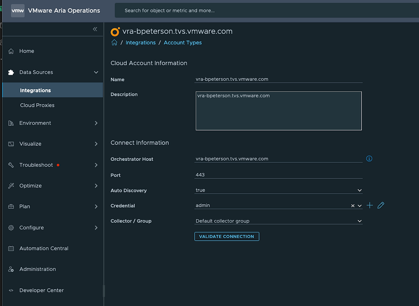Image resolution: width=419 pixels, height=306 pixels.
Task: Click the Optimize wand icon
Action: tap(11, 186)
